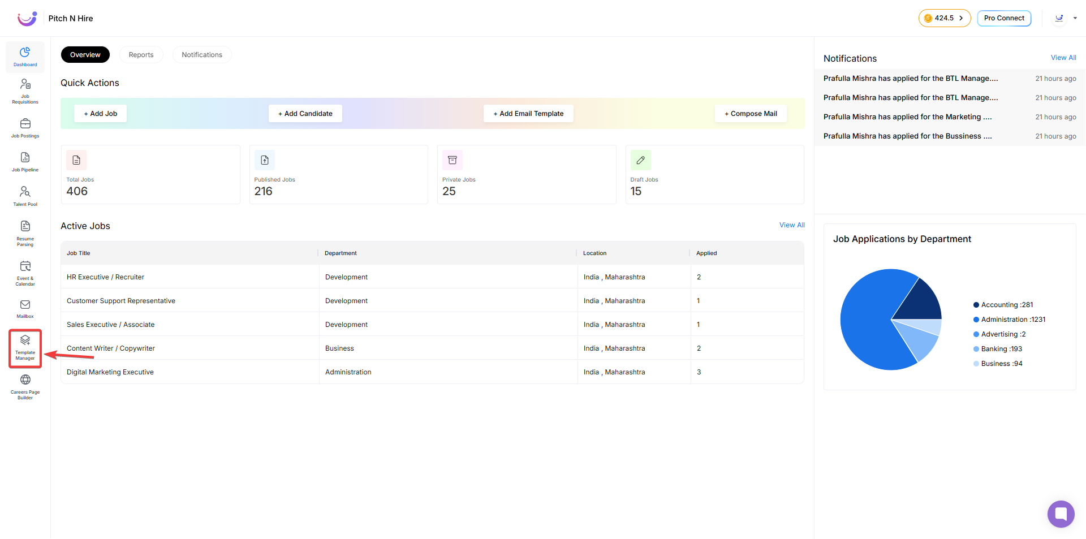Open Careers Page Builder sidebar icon

25,387
